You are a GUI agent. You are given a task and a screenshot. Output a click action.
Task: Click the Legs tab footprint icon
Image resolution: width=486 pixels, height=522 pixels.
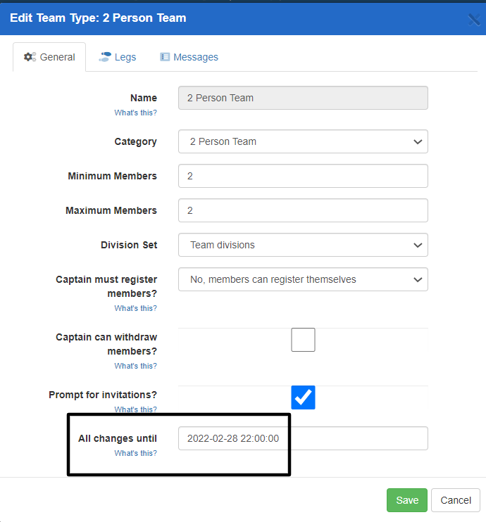coord(105,57)
